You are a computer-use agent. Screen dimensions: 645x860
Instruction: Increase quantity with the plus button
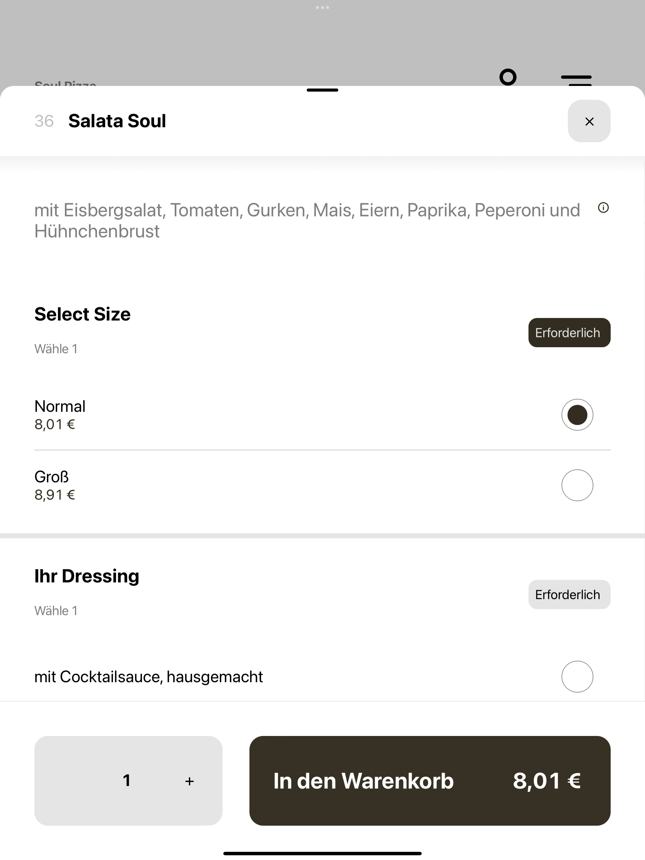[x=190, y=781]
